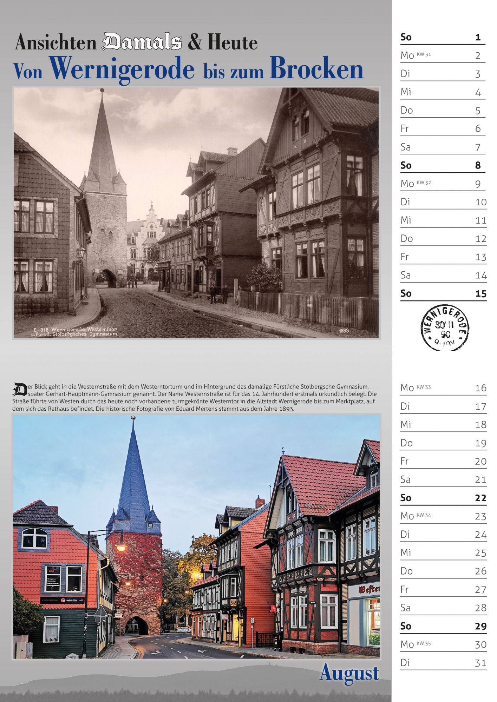The width and height of the screenshot is (497, 702).
Task: Open the modern color Westerntor photograph
Action: click(196, 536)
